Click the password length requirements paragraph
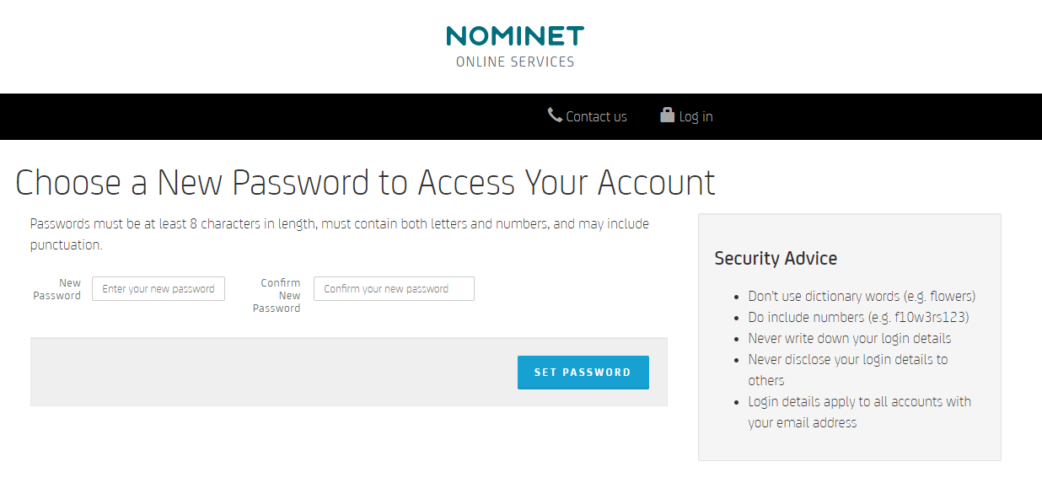Image resolution: width=1042 pixels, height=499 pixels. [339, 234]
